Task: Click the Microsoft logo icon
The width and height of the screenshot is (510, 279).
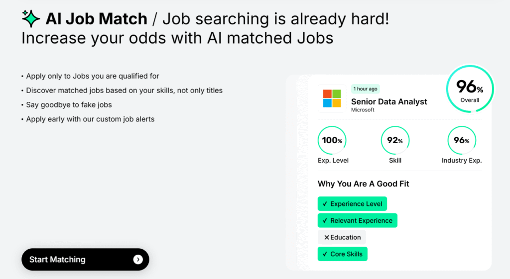Action: [x=332, y=98]
